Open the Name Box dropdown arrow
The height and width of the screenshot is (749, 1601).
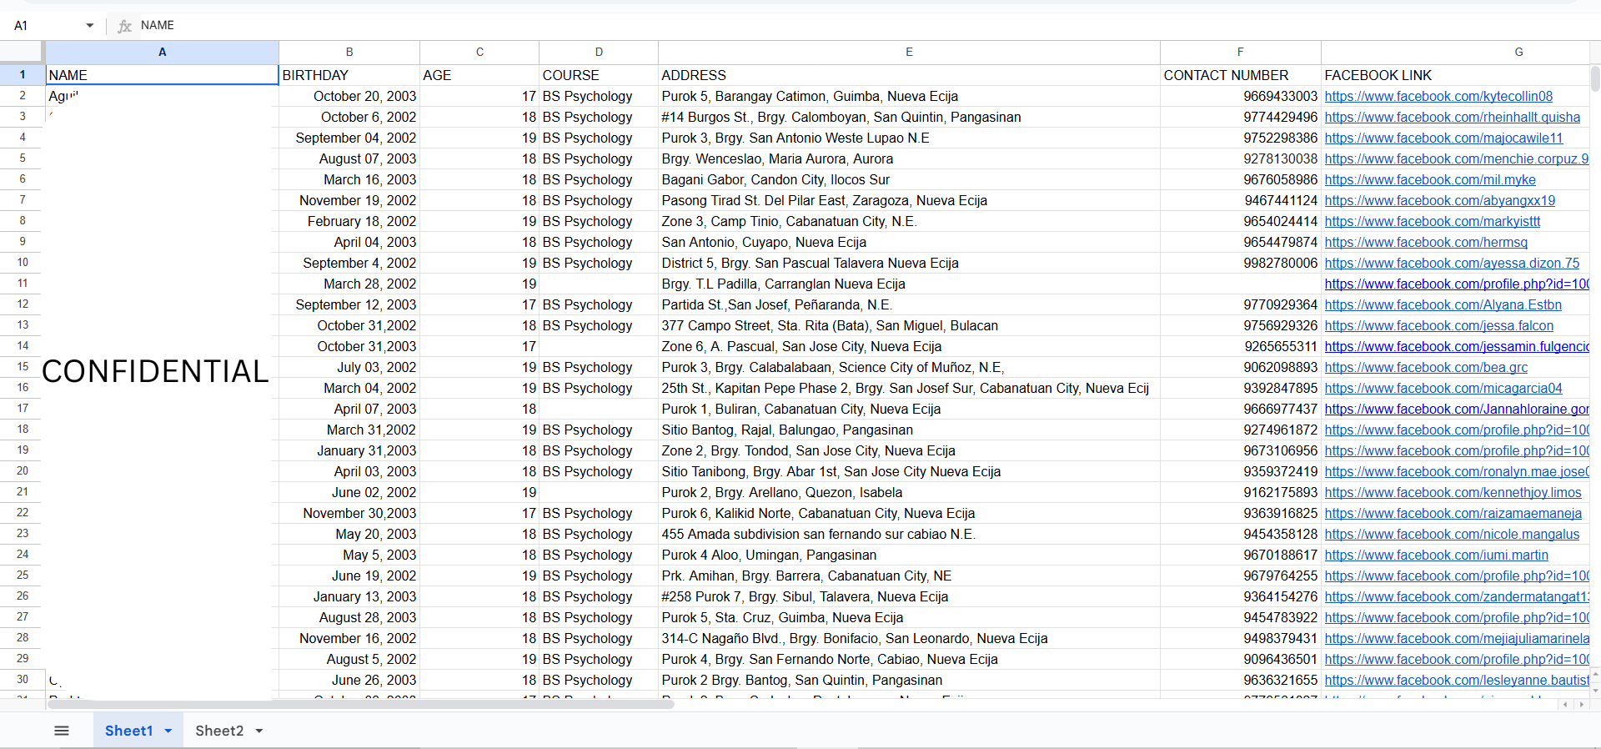pos(90,26)
